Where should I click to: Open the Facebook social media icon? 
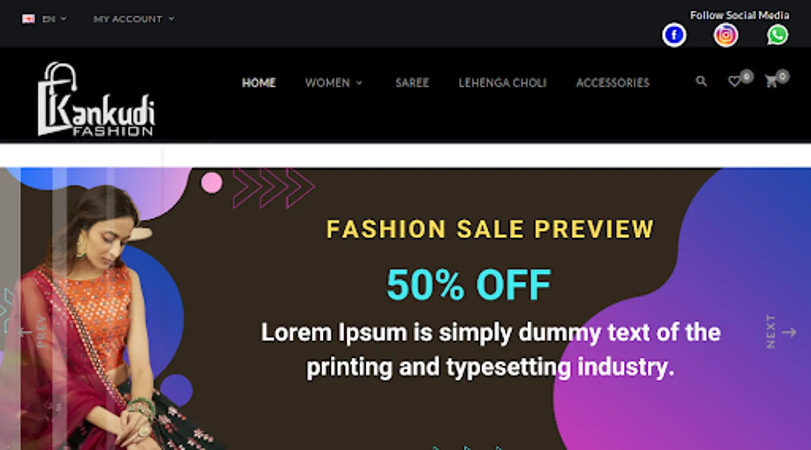point(674,35)
